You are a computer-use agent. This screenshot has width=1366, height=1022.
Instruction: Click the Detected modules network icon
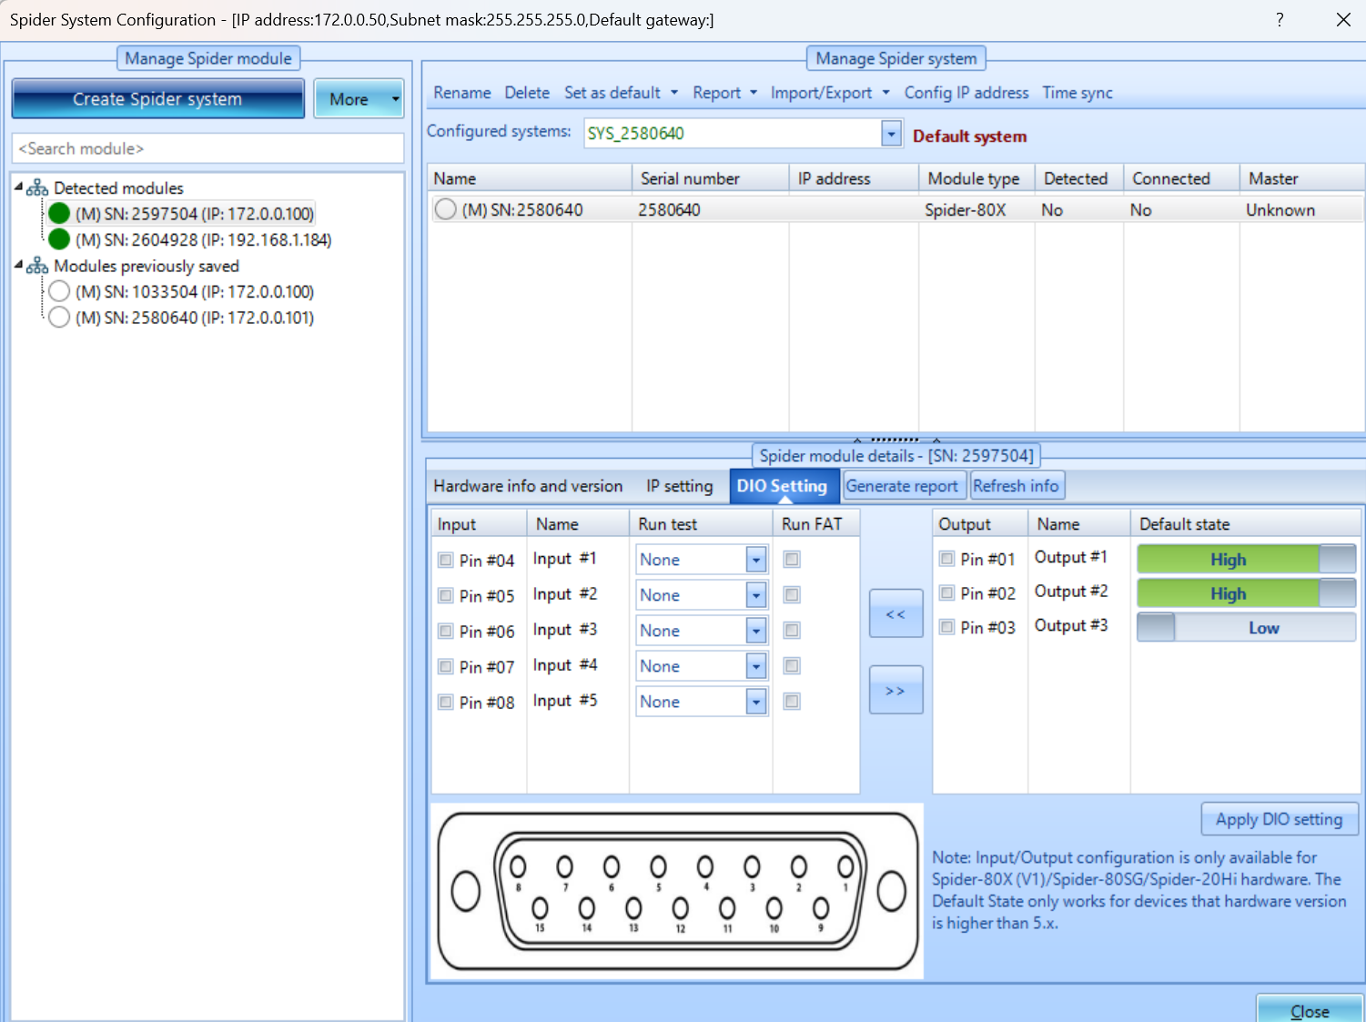point(37,188)
